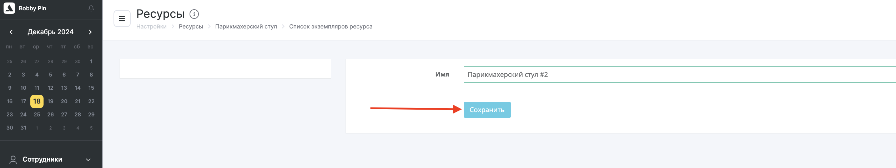
Task: Open Парикмахерский стул breadcrumb
Action: click(246, 27)
